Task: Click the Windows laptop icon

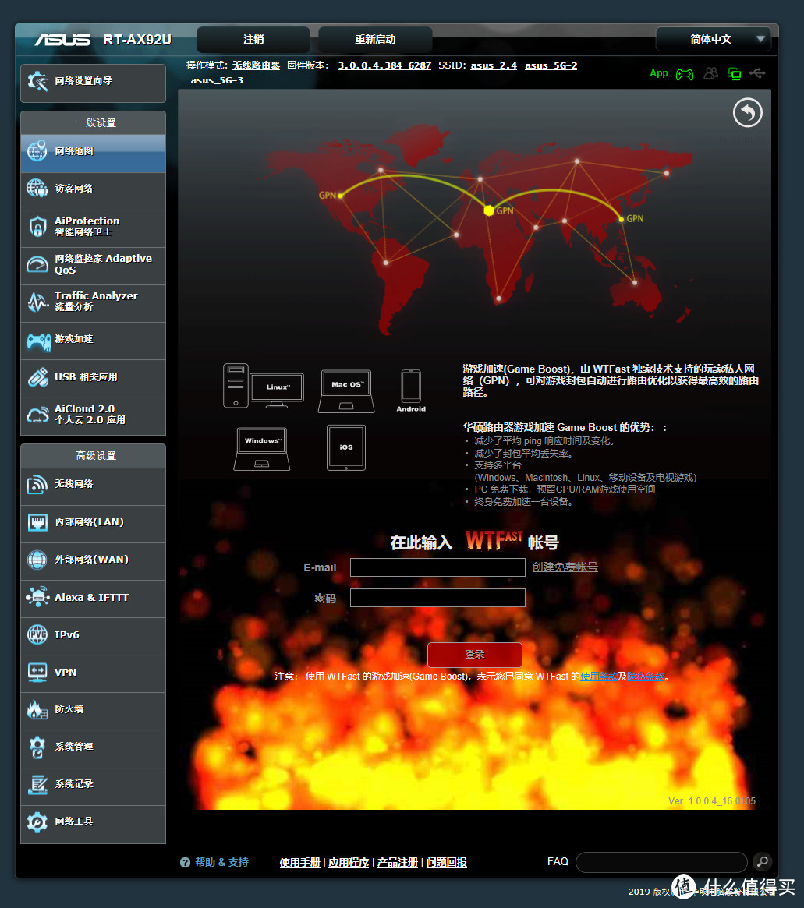Action: [262, 449]
